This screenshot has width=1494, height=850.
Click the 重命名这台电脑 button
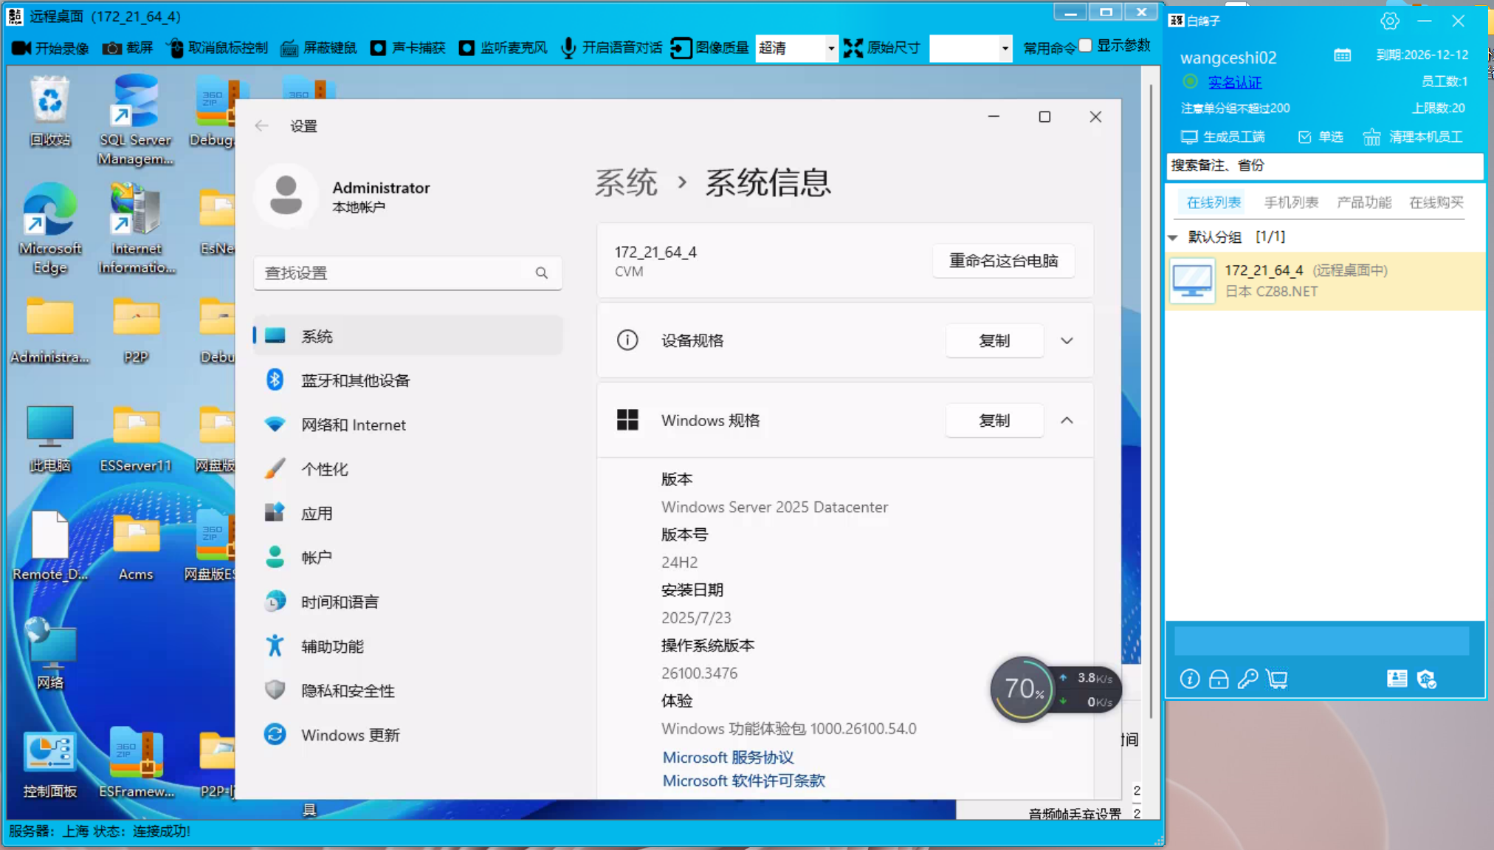[1002, 261]
